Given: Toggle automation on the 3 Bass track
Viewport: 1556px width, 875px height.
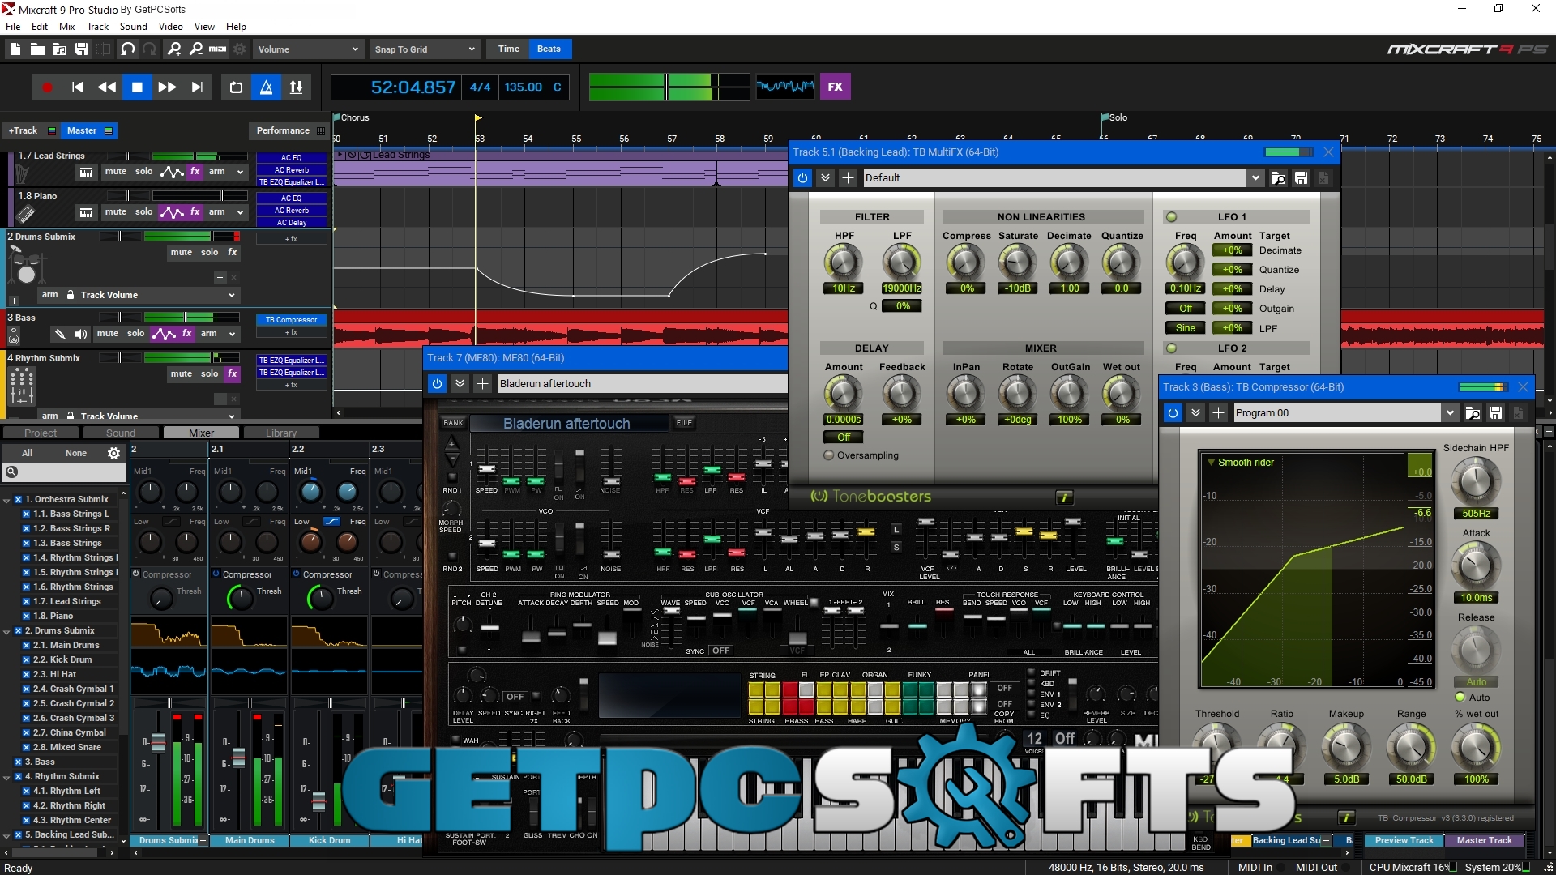Looking at the screenshot, I should [x=164, y=334].
